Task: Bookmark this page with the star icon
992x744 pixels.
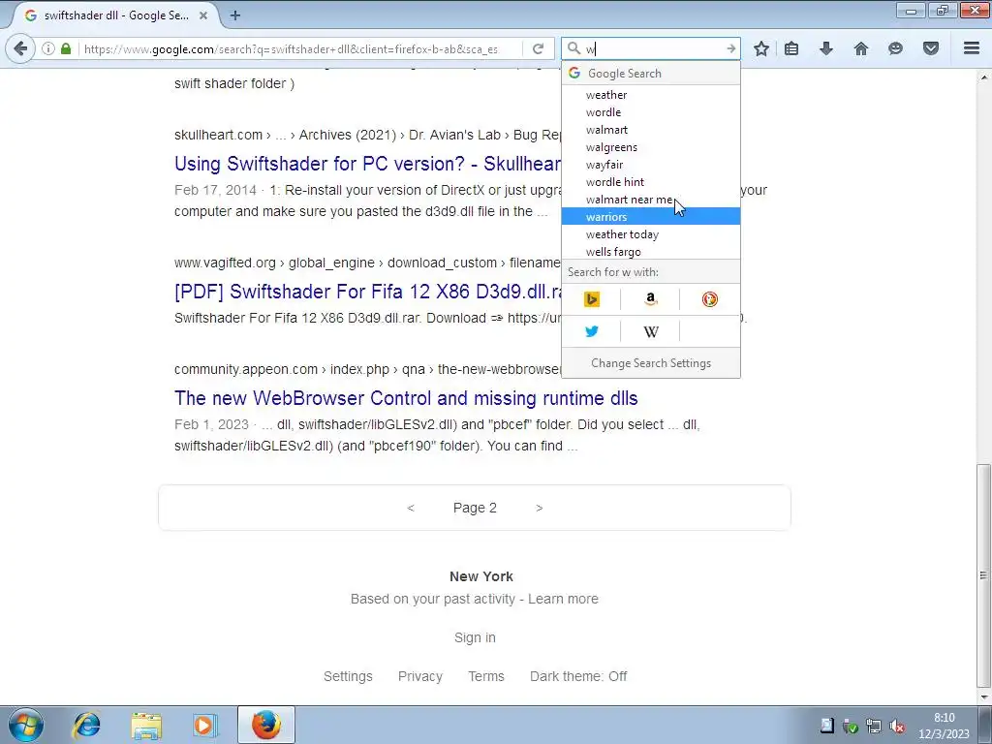Action: pyautogui.click(x=761, y=48)
